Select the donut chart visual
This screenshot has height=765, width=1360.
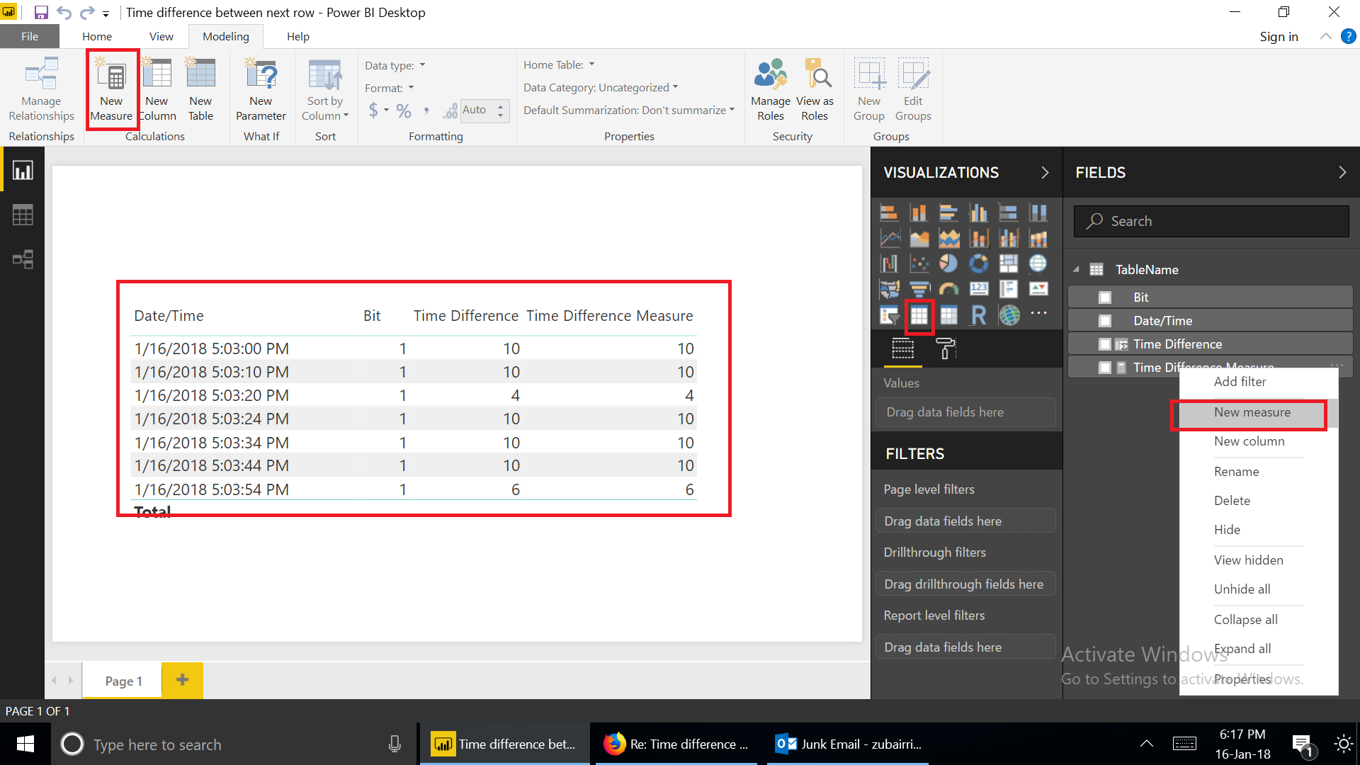978,263
